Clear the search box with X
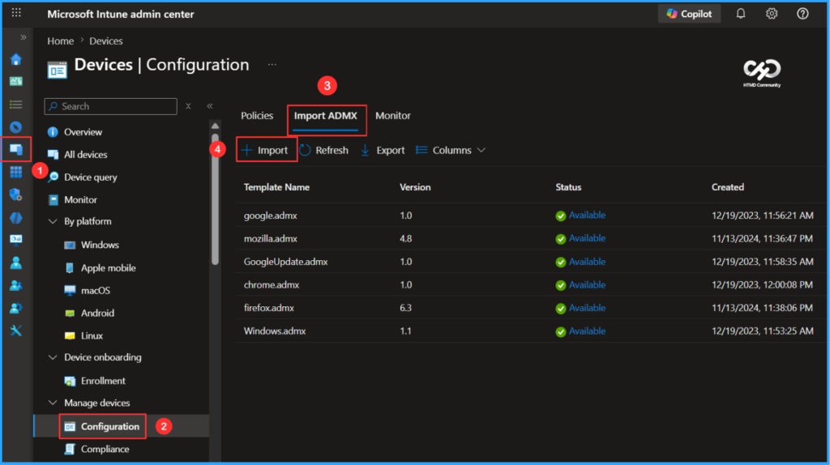Screen dimensions: 830x465 (x=188, y=106)
